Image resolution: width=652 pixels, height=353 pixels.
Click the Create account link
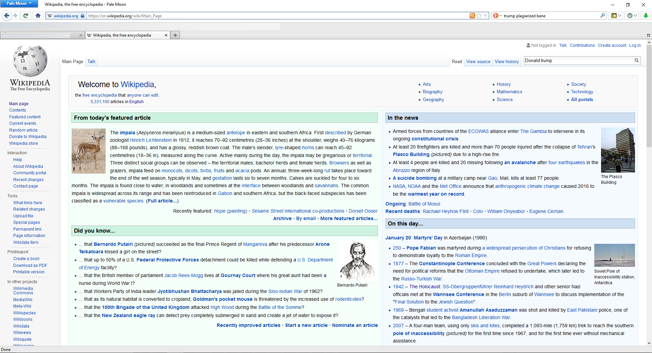click(x=612, y=45)
